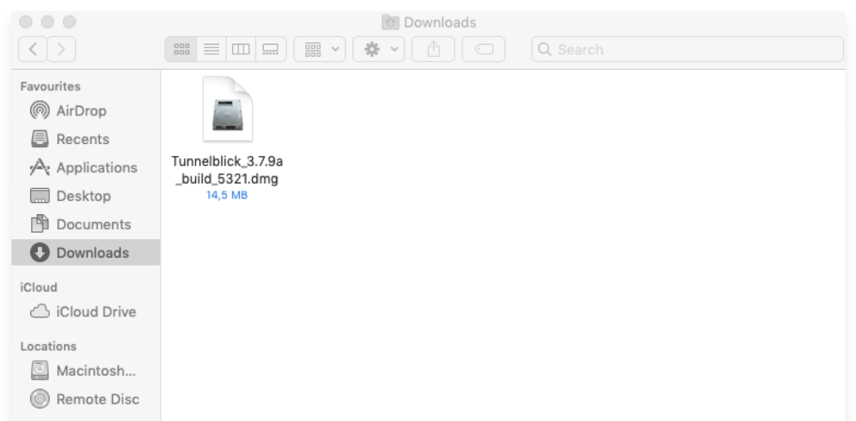
Task: Switch to column view
Action: (x=241, y=49)
